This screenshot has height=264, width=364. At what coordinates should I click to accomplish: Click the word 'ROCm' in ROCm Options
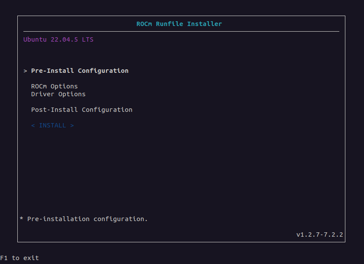click(39, 86)
